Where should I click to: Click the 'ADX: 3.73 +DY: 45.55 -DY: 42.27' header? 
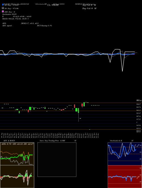tap(17, 144)
